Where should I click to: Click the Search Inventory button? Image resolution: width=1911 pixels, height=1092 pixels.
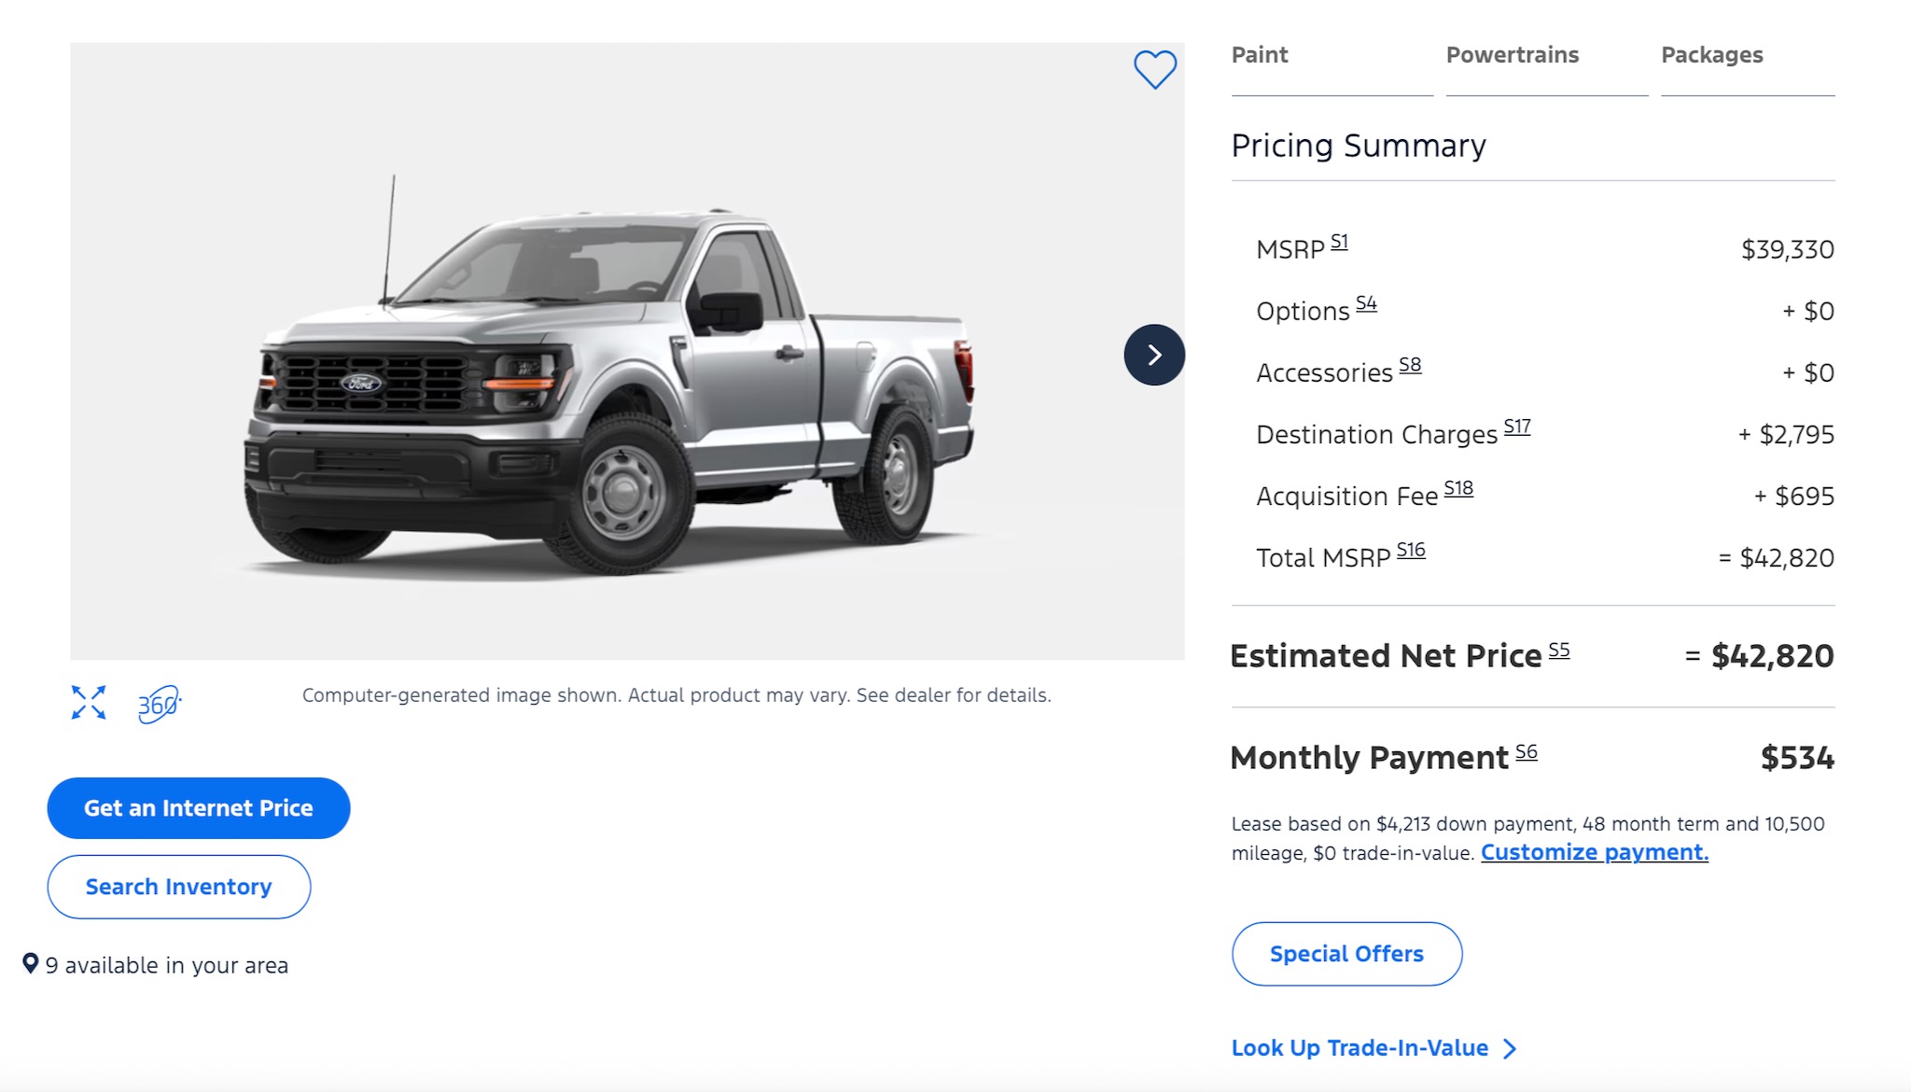pos(178,886)
